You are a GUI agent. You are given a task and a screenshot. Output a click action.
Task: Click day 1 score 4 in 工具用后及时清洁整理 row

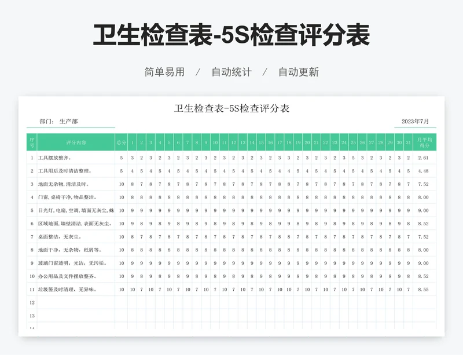[x=133, y=171]
